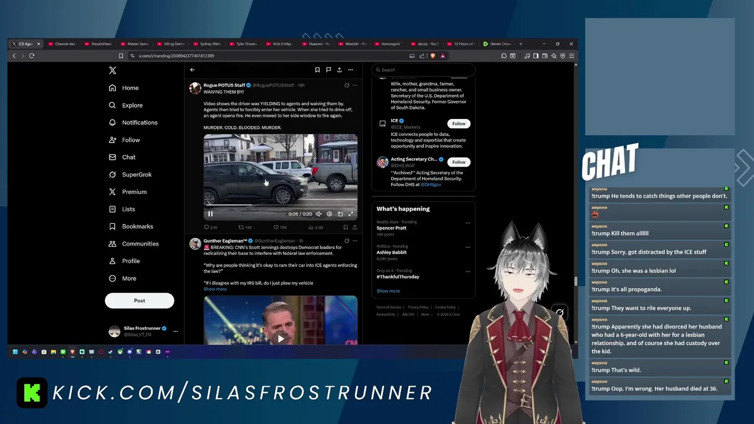Follow Acting Secretary Ch... account

[459, 162]
